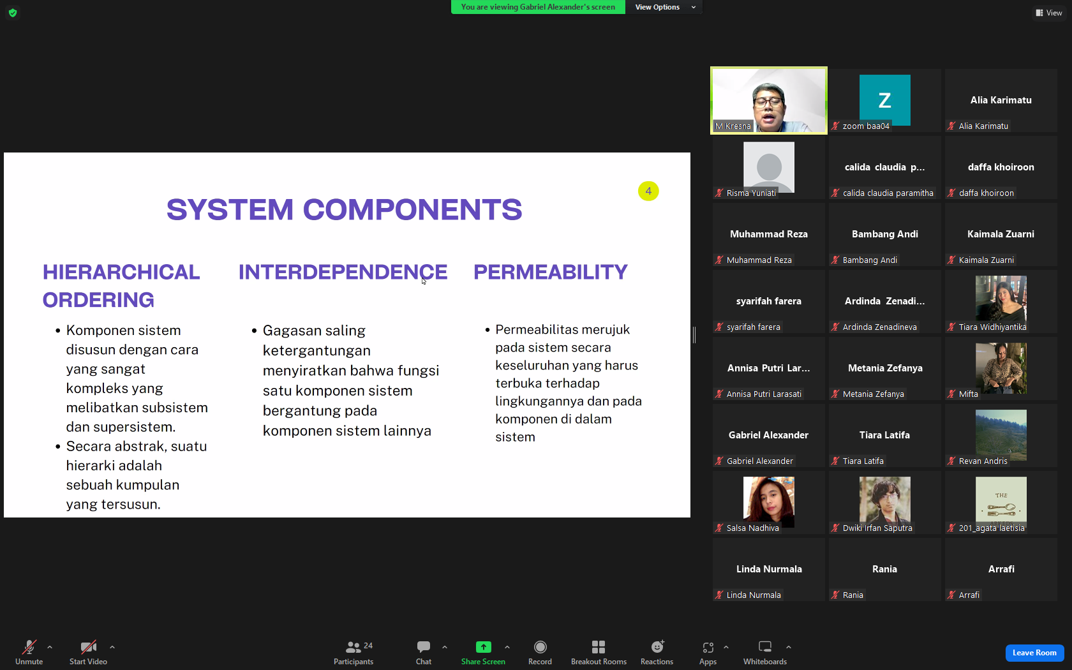Screen dimensions: 1072x670
Task: Select Risma Yuniati participant tile
Action: coord(768,168)
